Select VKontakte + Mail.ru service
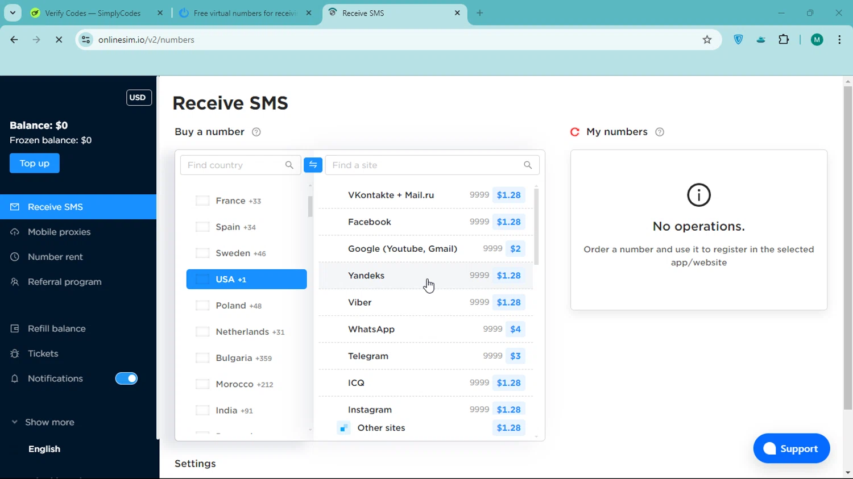This screenshot has height=479, width=853. (425, 195)
